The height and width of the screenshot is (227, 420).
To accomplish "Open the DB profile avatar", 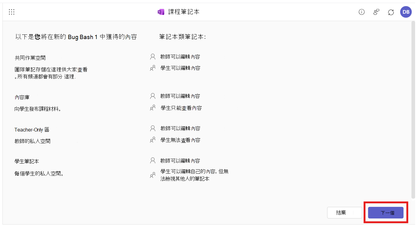I will [406, 12].
